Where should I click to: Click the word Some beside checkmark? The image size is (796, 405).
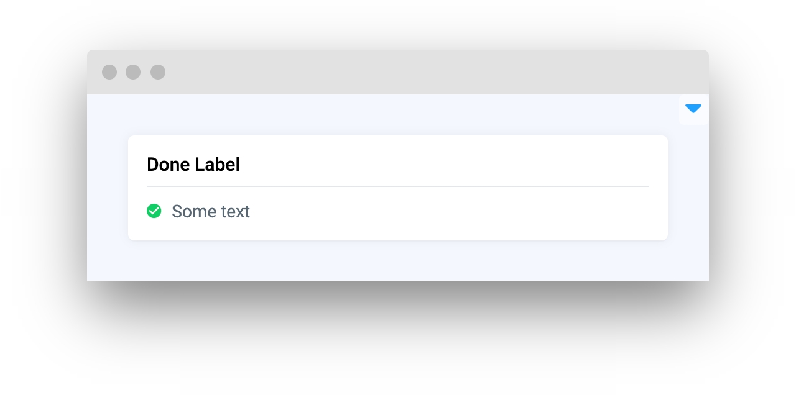pyautogui.click(x=192, y=212)
